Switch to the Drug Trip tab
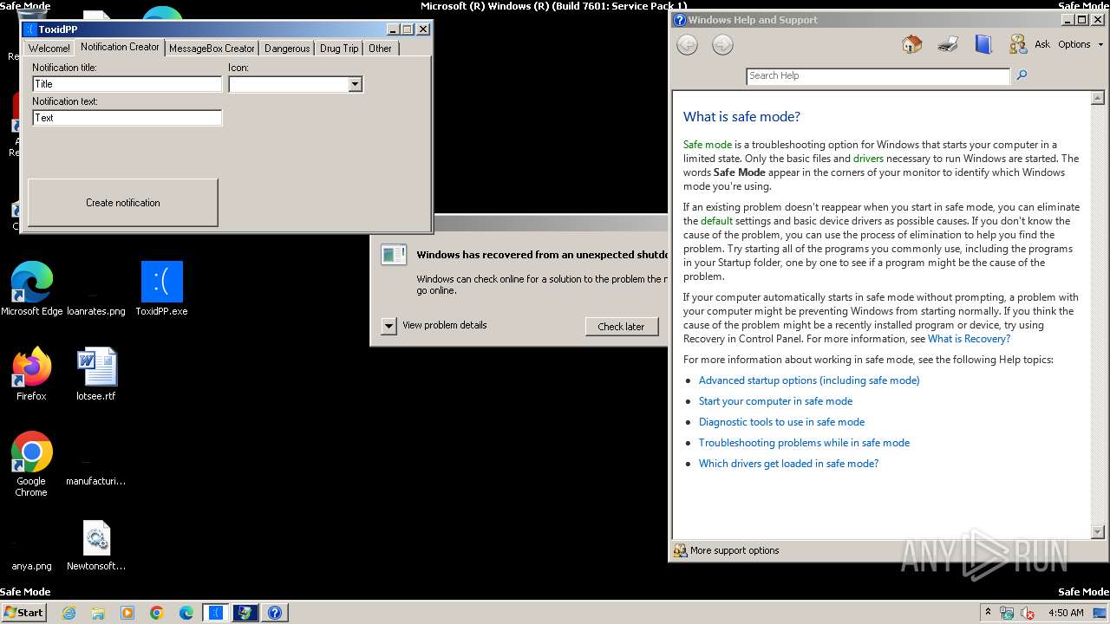Screen dimensions: 1110x624 click(339, 49)
